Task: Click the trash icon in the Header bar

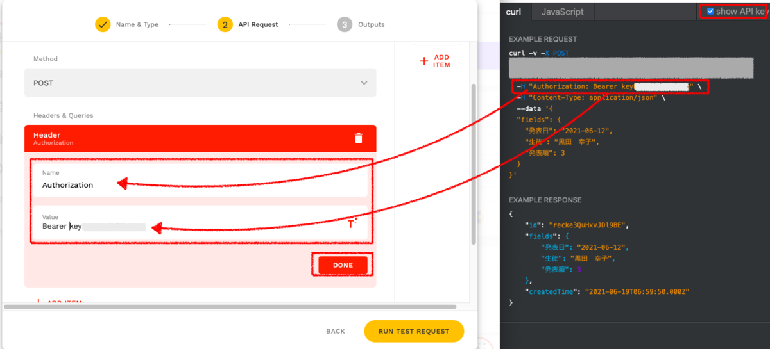Action: click(359, 138)
